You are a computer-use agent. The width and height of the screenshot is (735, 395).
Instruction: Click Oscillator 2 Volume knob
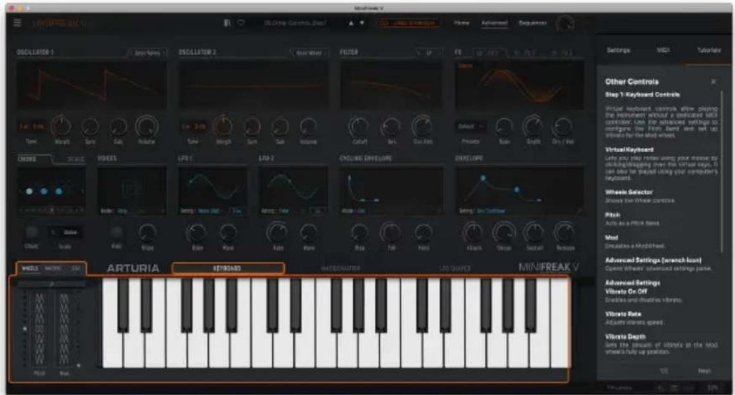pos(308,127)
